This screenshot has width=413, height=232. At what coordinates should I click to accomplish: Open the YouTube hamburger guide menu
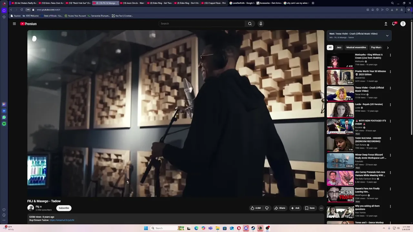point(14,24)
